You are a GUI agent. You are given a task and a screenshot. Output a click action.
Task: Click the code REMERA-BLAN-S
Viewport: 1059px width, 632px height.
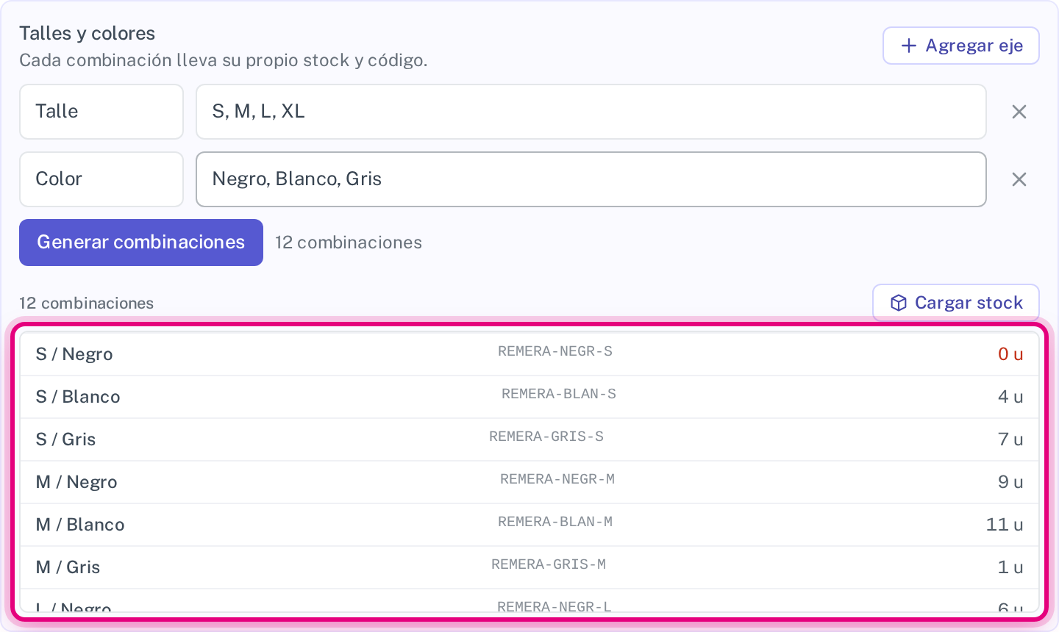tap(559, 394)
